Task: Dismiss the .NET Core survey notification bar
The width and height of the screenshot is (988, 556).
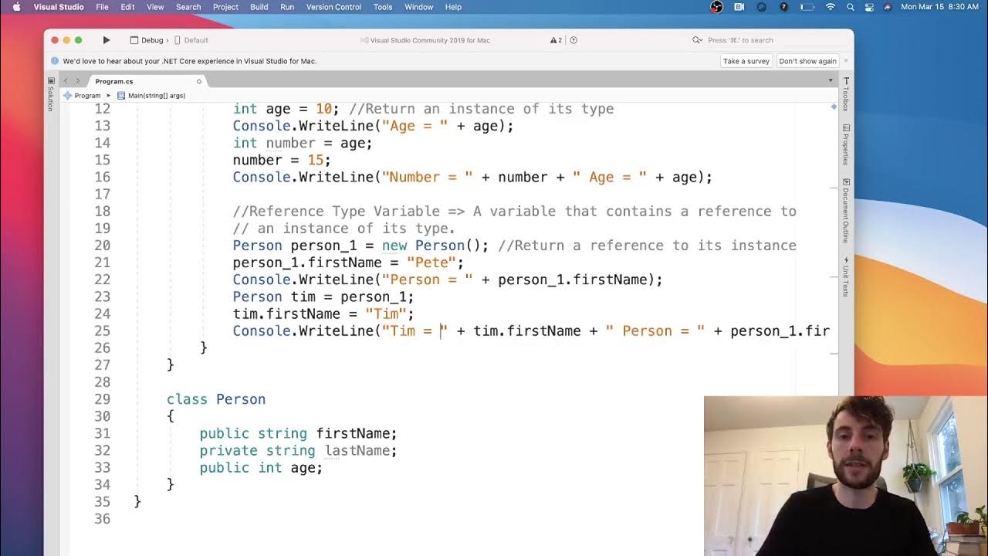Action: click(846, 60)
